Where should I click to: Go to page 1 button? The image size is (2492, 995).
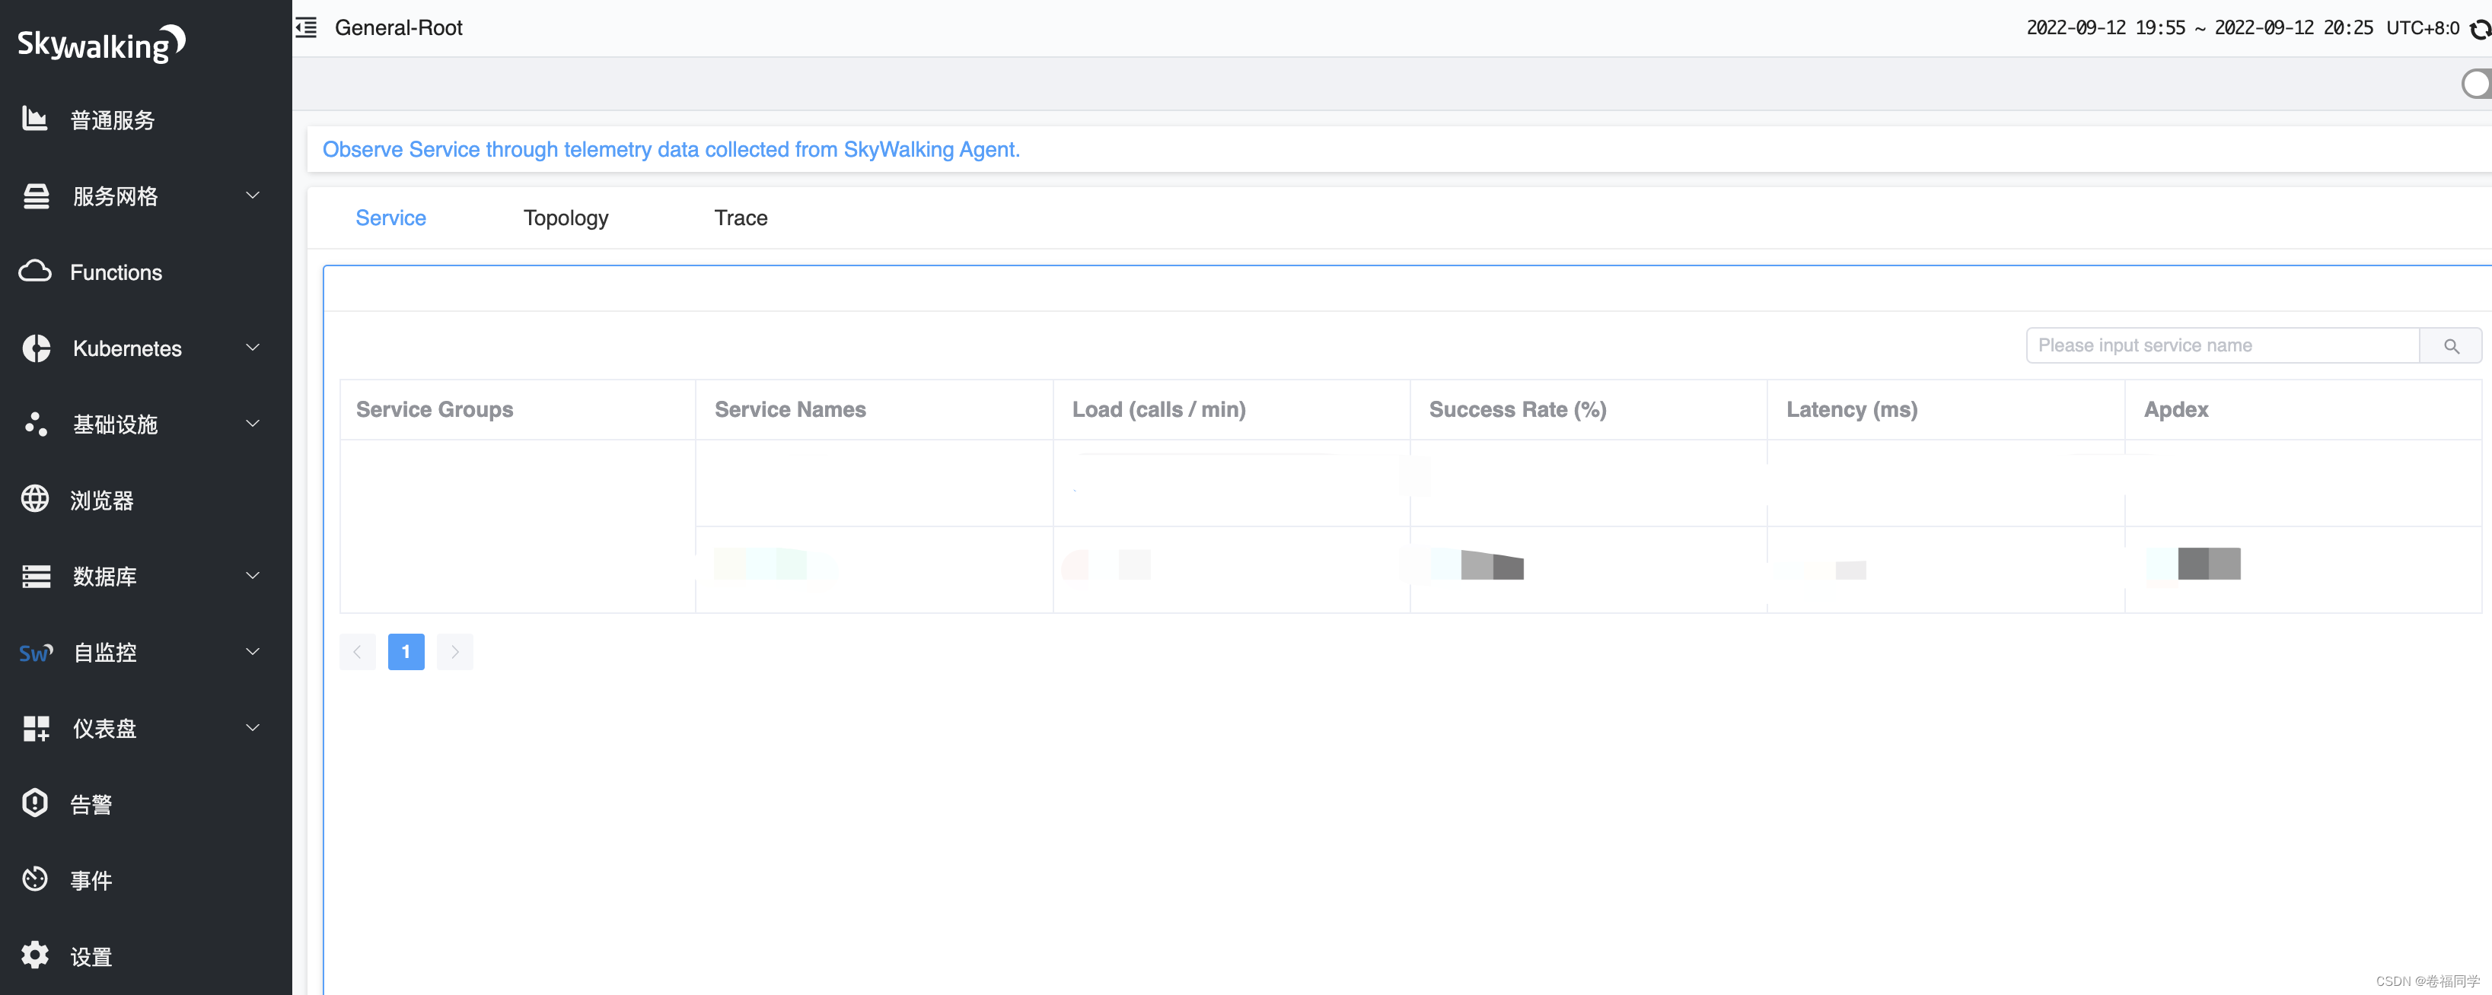coord(406,652)
